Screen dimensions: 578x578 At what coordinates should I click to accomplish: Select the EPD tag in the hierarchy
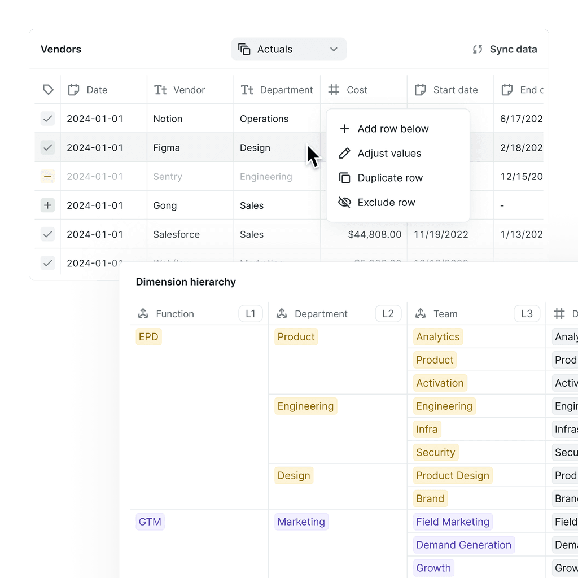tap(148, 336)
